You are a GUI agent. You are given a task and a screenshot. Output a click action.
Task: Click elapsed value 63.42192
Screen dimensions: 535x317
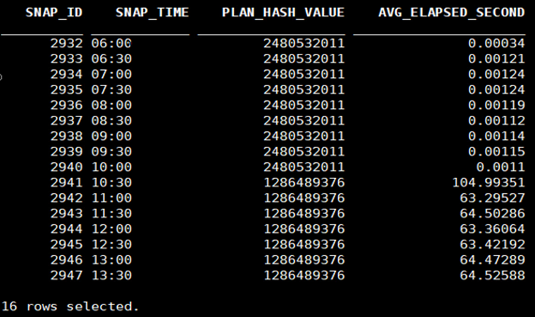pos(492,245)
